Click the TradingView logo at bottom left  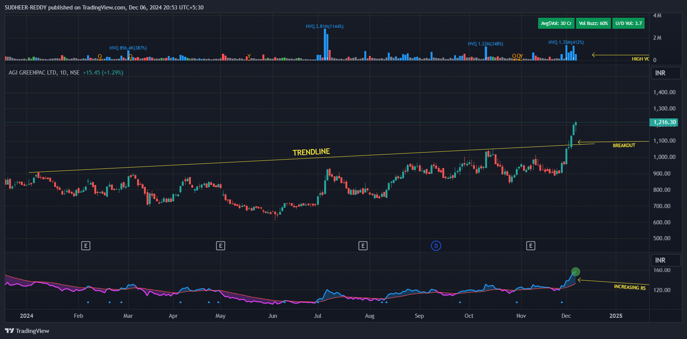[x=27, y=331]
